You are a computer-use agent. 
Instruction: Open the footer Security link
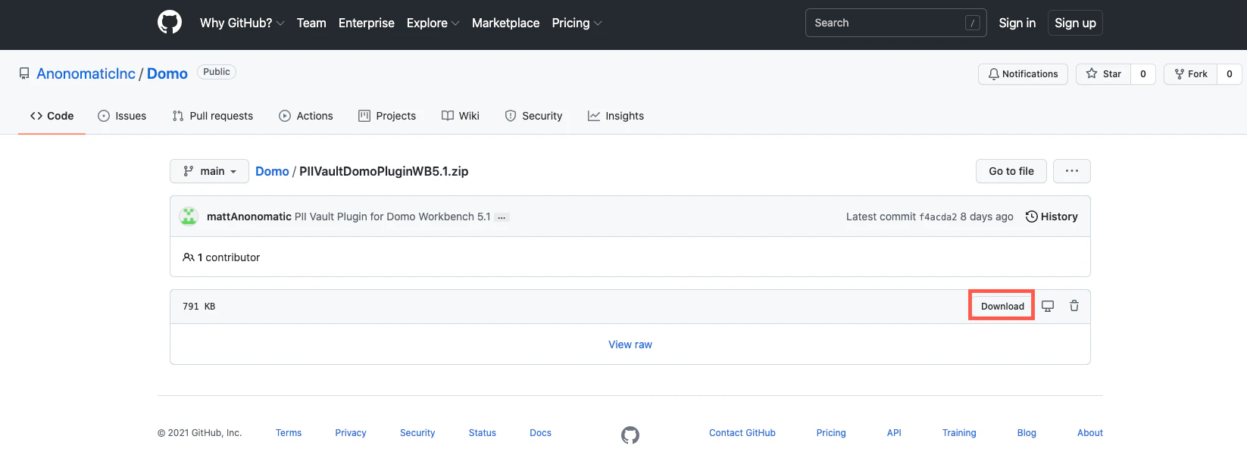pyautogui.click(x=417, y=433)
